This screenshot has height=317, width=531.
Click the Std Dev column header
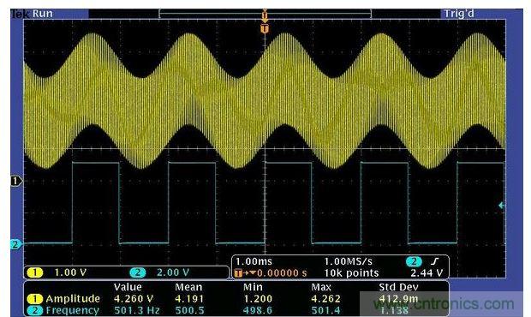tap(398, 287)
